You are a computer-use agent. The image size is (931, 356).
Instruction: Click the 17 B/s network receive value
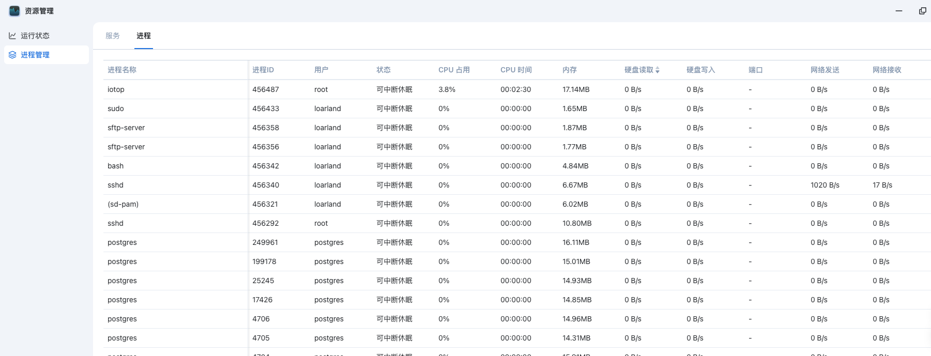tap(882, 185)
